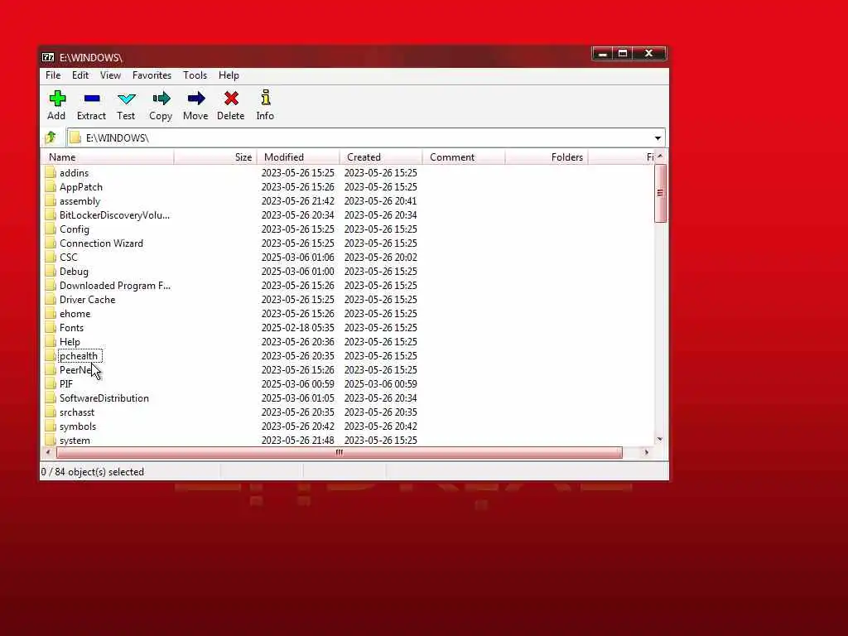Sort by the Folders column header
The height and width of the screenshot is (636, 848).
click(547, 157)
